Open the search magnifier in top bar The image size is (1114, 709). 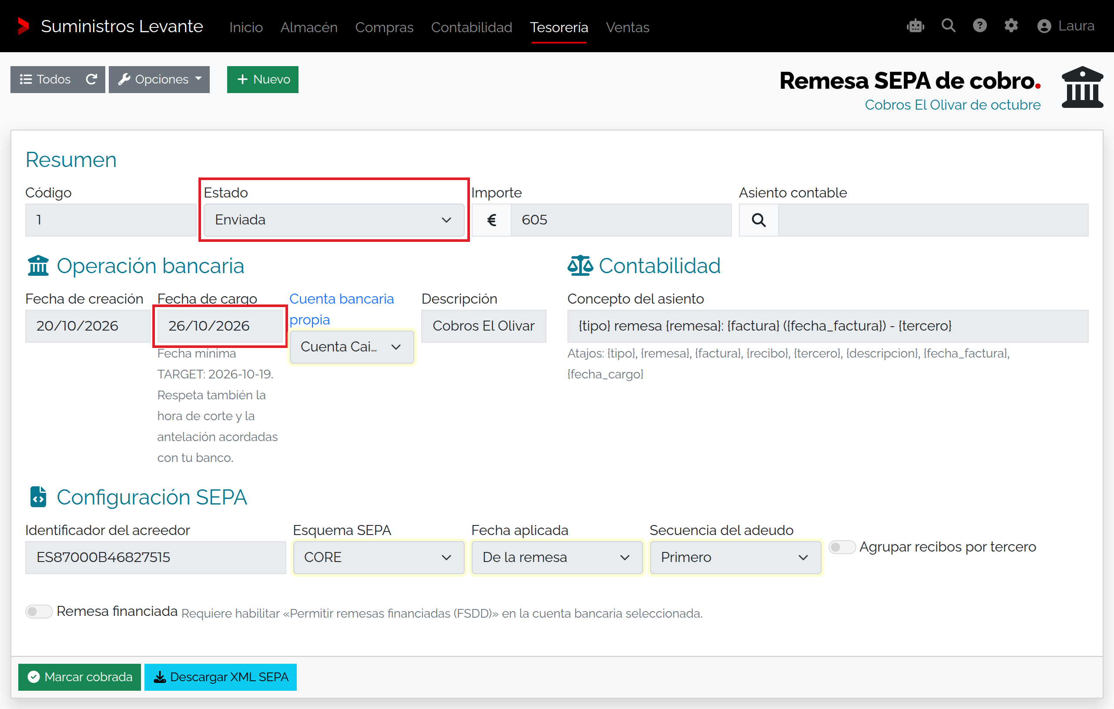click(948, 25)
